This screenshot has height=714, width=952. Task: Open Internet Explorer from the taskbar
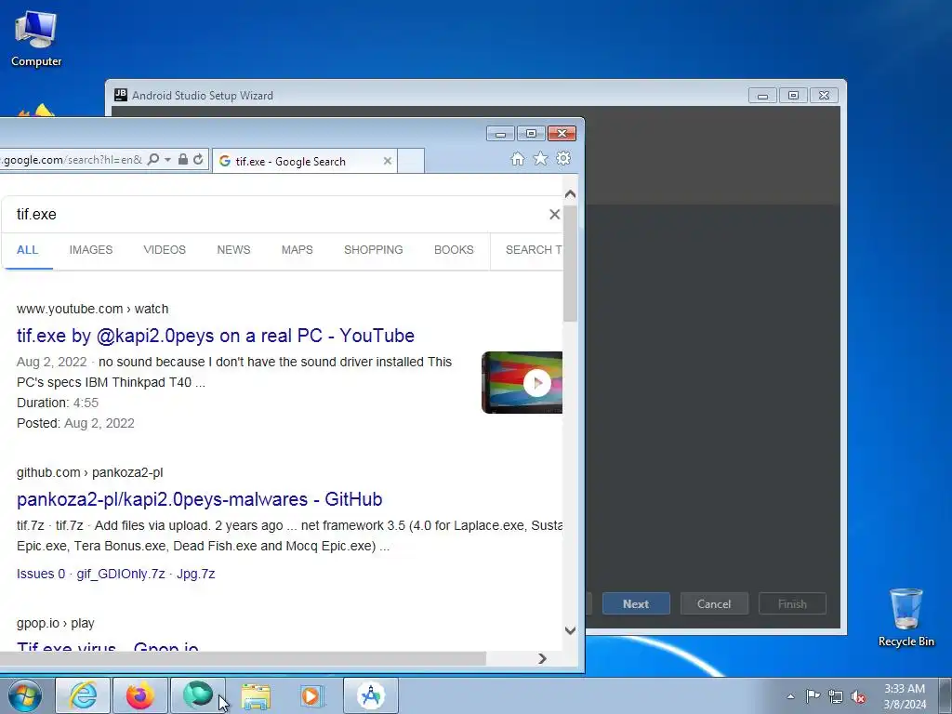83,695
